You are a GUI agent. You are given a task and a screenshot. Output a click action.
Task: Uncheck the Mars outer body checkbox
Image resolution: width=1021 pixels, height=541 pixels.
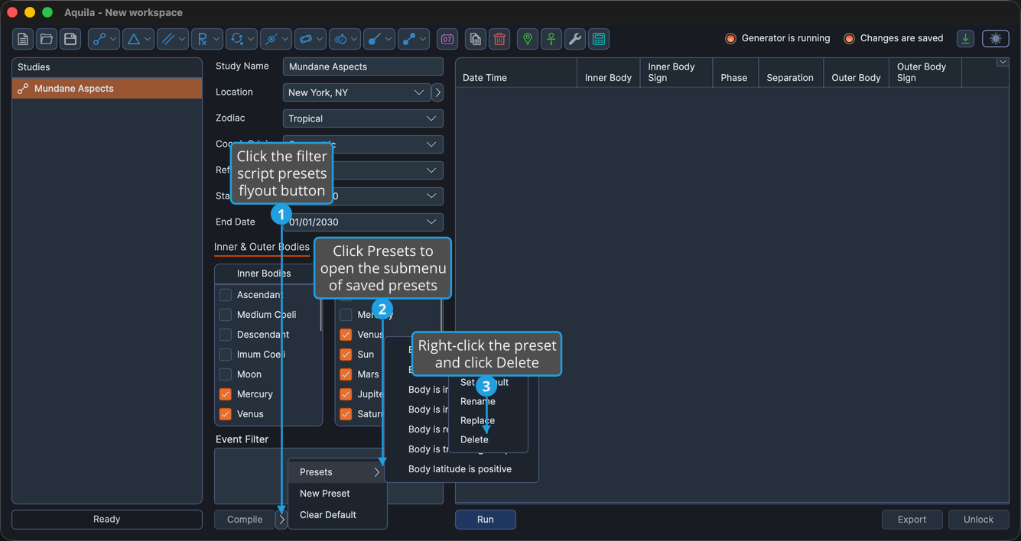[346, 374]
